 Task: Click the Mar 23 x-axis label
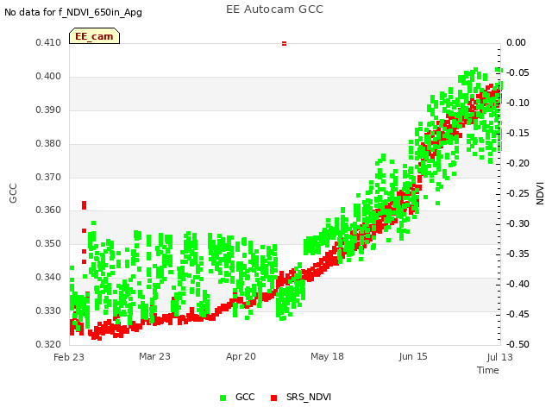click(154, 356)
